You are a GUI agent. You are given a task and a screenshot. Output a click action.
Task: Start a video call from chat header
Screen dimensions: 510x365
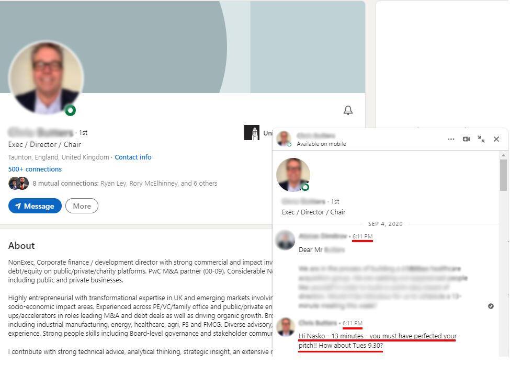[x=466, y=139]
